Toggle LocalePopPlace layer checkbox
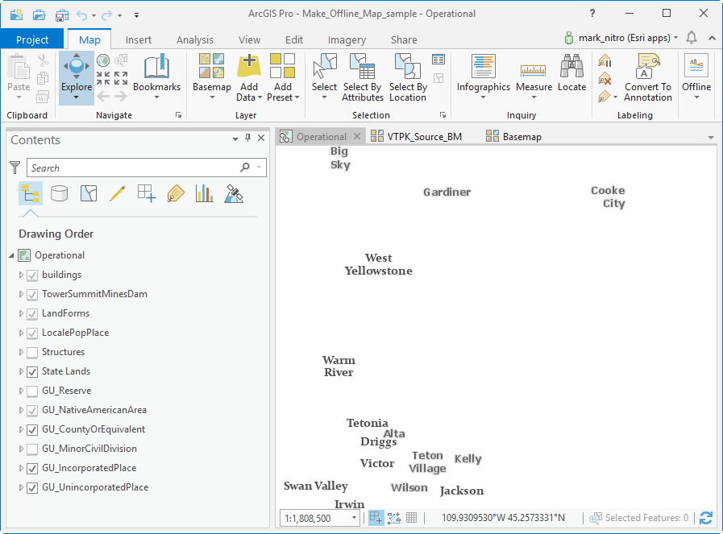 point(31,333)
